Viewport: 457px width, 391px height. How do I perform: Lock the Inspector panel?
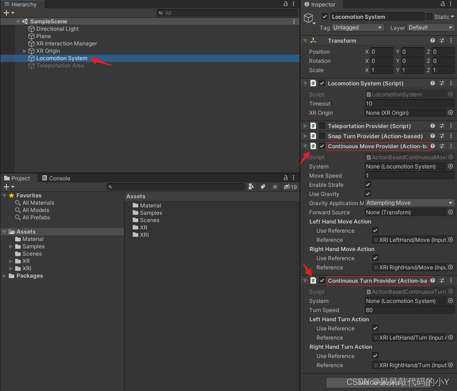443,4
